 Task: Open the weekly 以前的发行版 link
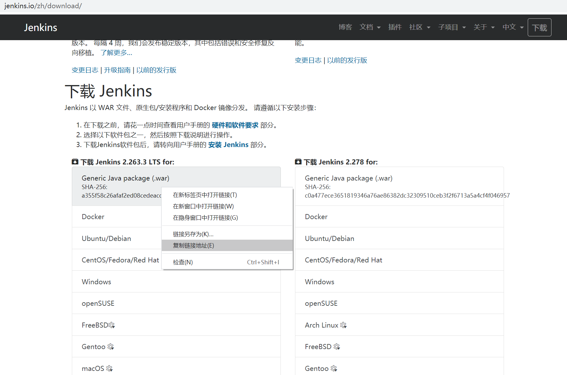[x=347, y=60]
